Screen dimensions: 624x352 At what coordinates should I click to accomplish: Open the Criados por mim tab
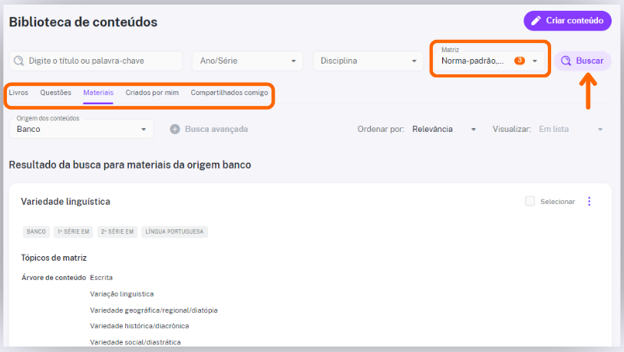[152, 93]
